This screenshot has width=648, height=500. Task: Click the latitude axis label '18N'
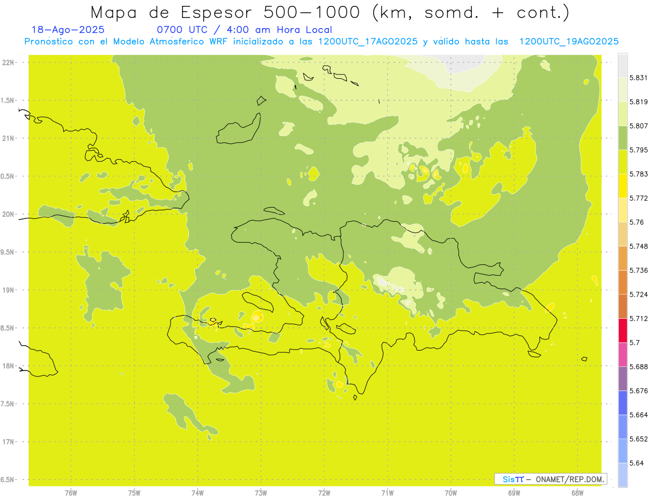click(9, 366)
